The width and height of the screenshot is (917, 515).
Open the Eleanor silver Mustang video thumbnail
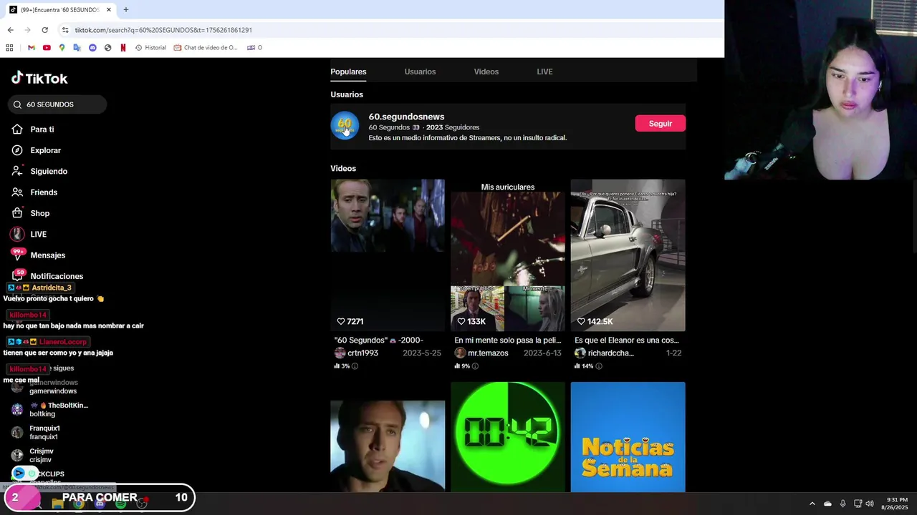(x=628, y=255)
